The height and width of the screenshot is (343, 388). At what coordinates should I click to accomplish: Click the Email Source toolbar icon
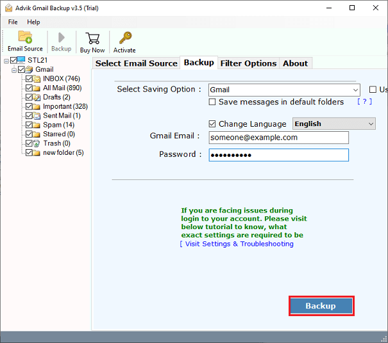point(25,37)
